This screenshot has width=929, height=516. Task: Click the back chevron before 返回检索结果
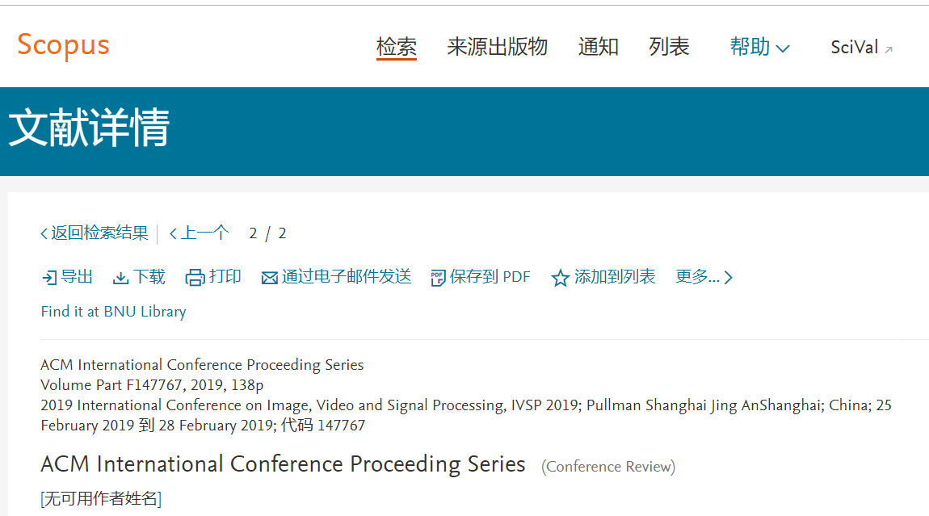click(x=44, y=234)
